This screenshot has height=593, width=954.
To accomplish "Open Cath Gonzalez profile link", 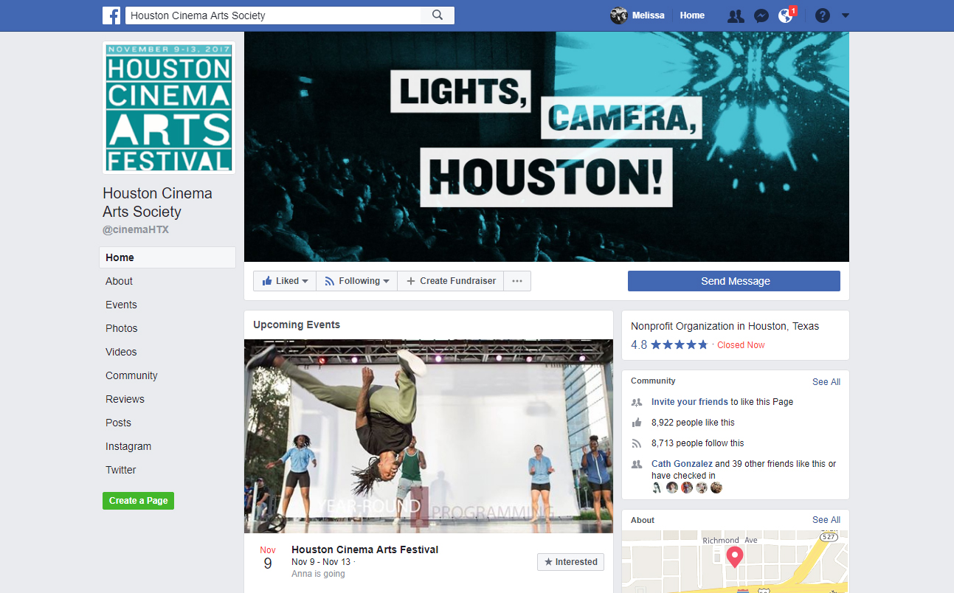I will pyautogui.click(x=682, y=464).
